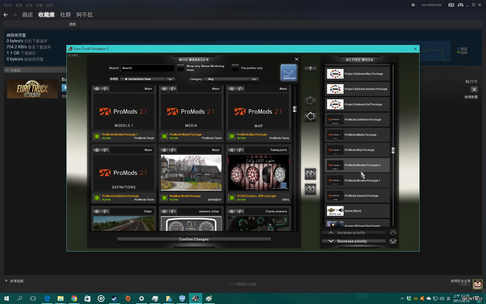Deactivate all mods with double left arrow
486x304 pixels.
310,189
